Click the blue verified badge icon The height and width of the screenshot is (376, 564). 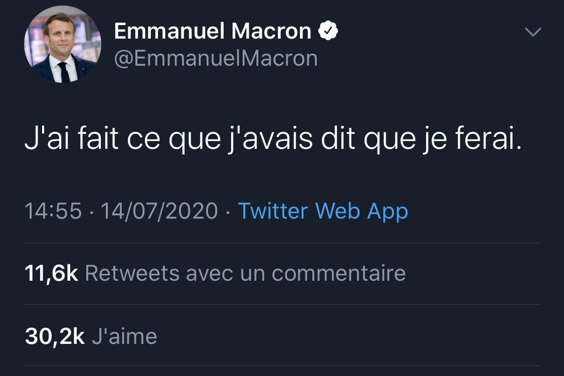[328, 32]
